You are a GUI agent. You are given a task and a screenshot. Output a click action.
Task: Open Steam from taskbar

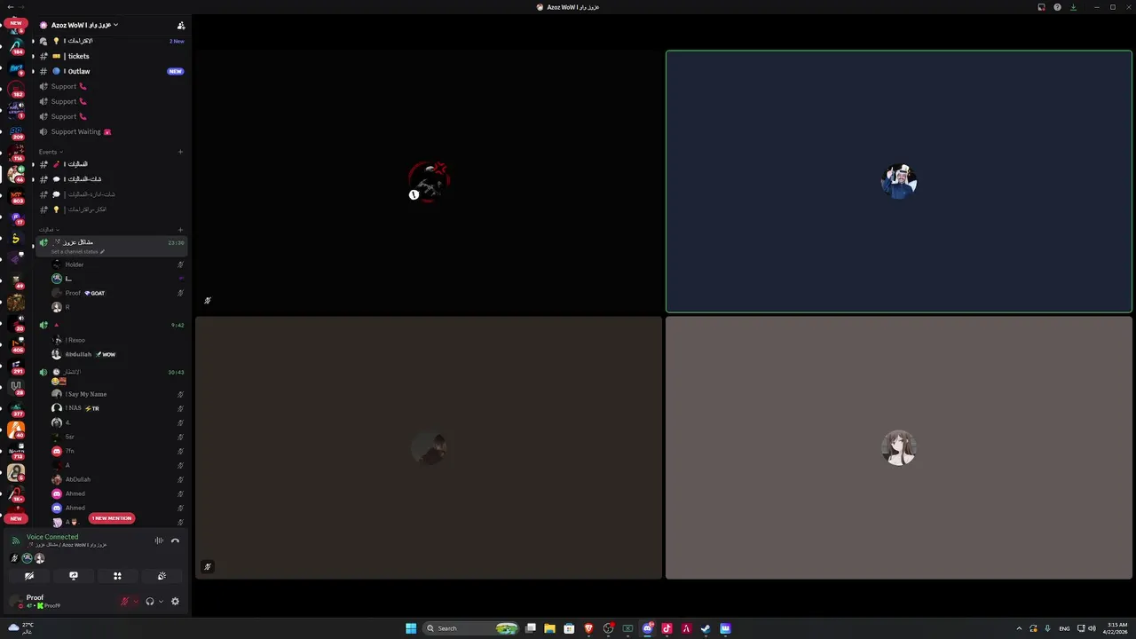coord(706,628)
